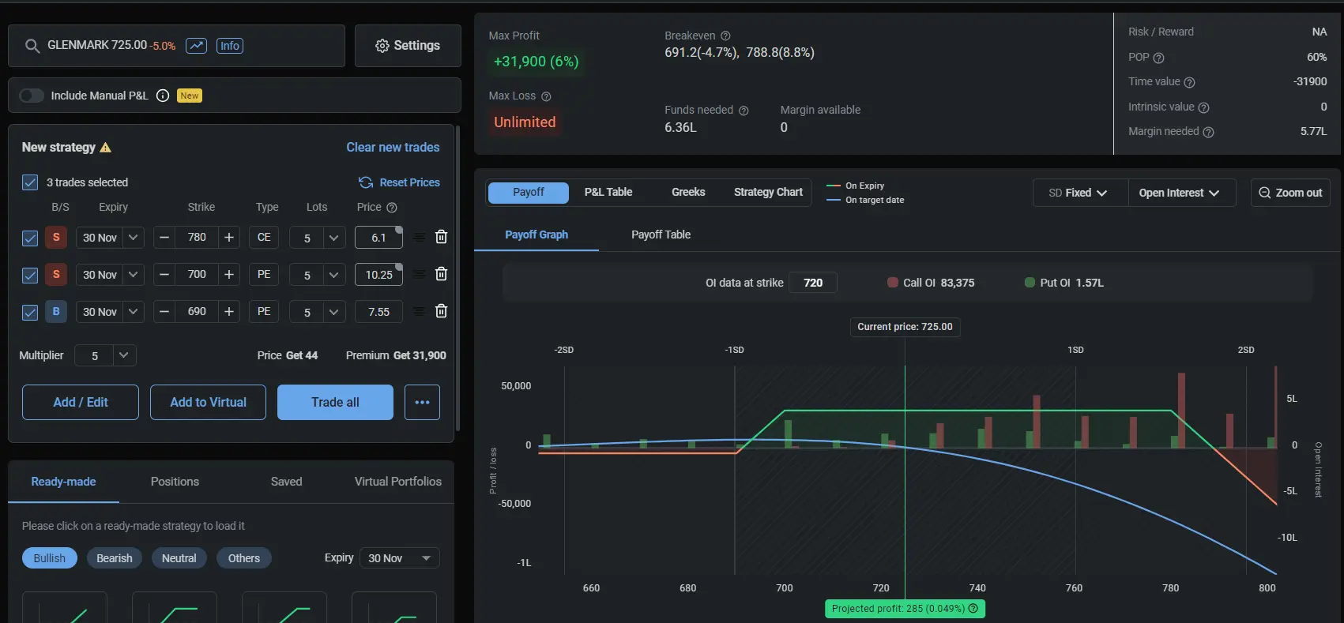Open Settings with the gear button
The image size is (1344, 623).
408,46
